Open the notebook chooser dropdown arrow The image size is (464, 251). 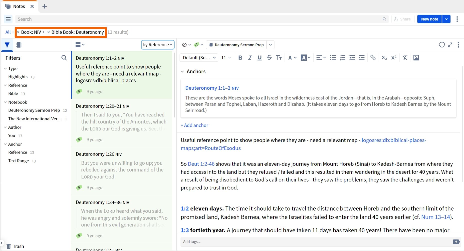click(x=270, y=45)
